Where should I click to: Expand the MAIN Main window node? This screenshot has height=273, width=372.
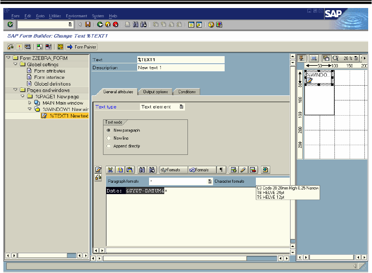point(30,103)
